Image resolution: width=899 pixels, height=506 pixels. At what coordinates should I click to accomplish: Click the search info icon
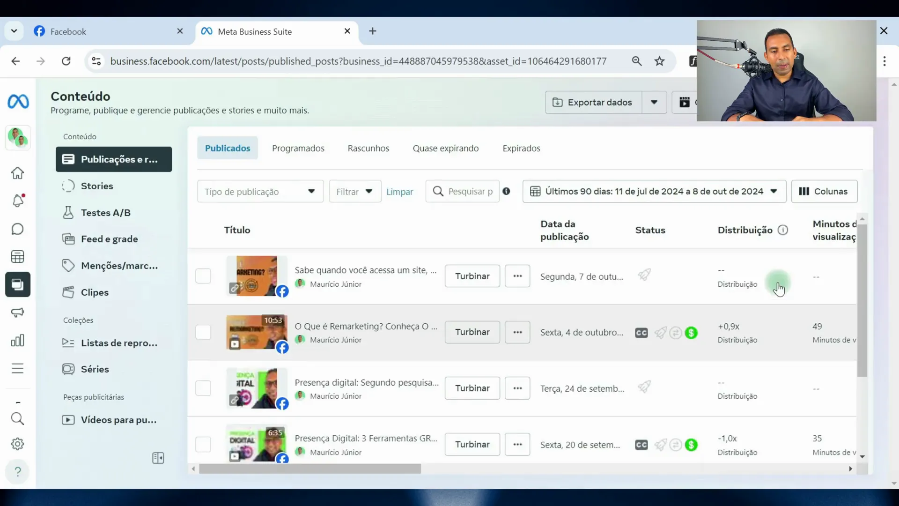506,191
